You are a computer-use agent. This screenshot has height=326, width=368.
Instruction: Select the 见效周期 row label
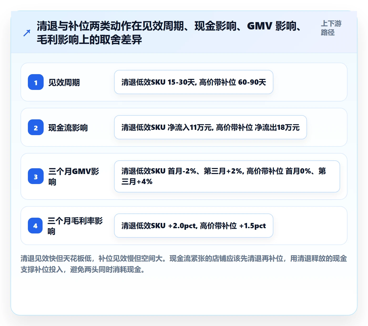pos(64,83)
